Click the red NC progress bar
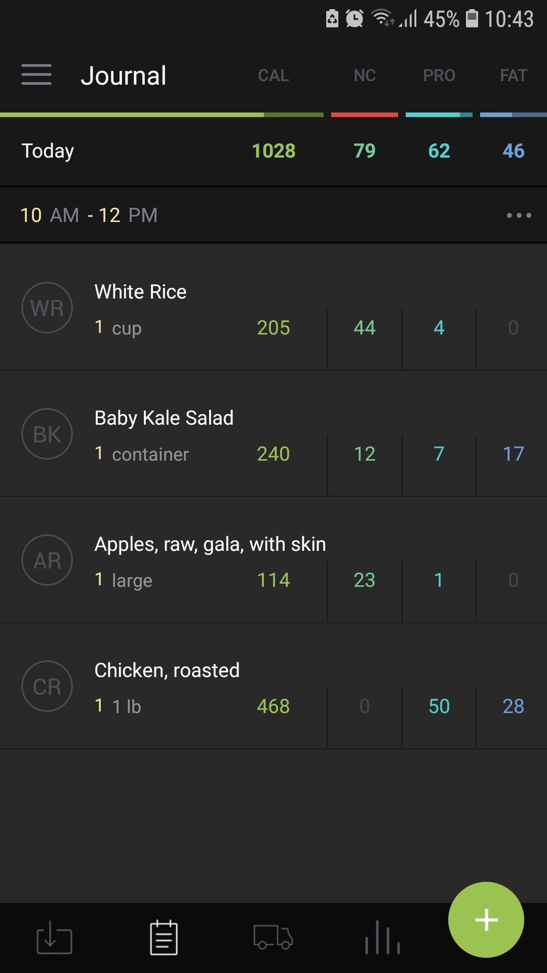 pos(365,115)
